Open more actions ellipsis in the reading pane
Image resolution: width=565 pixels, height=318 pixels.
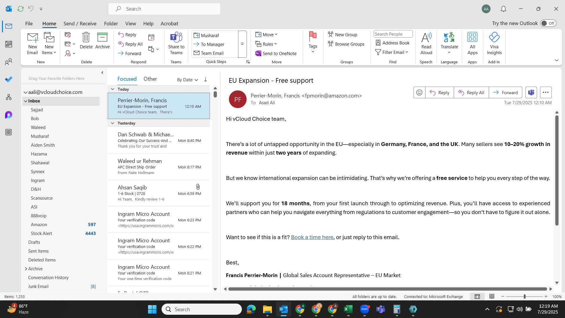(x=546, y=92)
